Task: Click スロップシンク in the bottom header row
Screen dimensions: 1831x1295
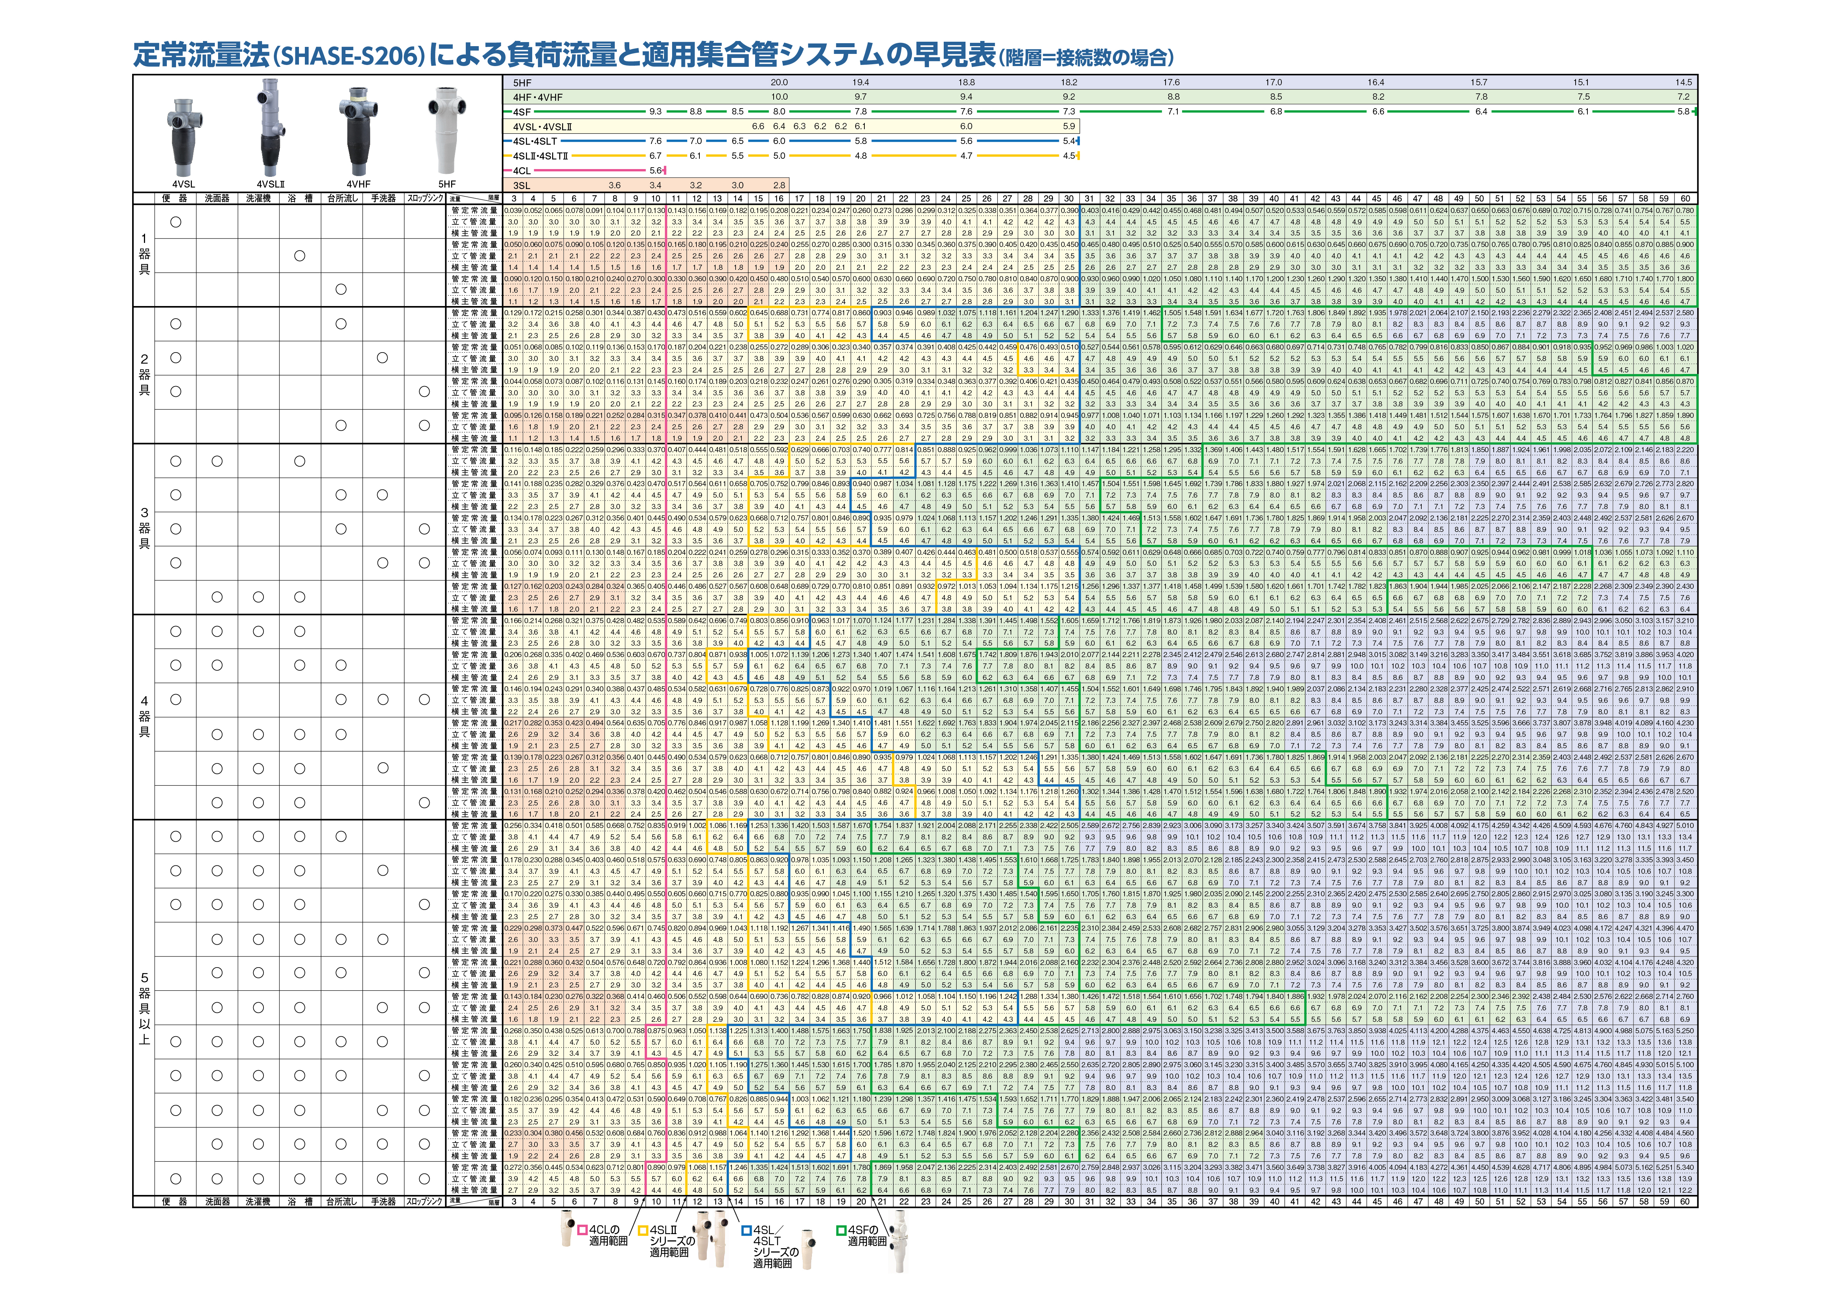Action: coord(424,1202)
